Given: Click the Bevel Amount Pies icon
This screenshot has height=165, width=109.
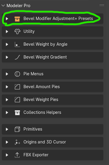Looking at the screenshot, I should pyautogui.click(x=17, y=87).
